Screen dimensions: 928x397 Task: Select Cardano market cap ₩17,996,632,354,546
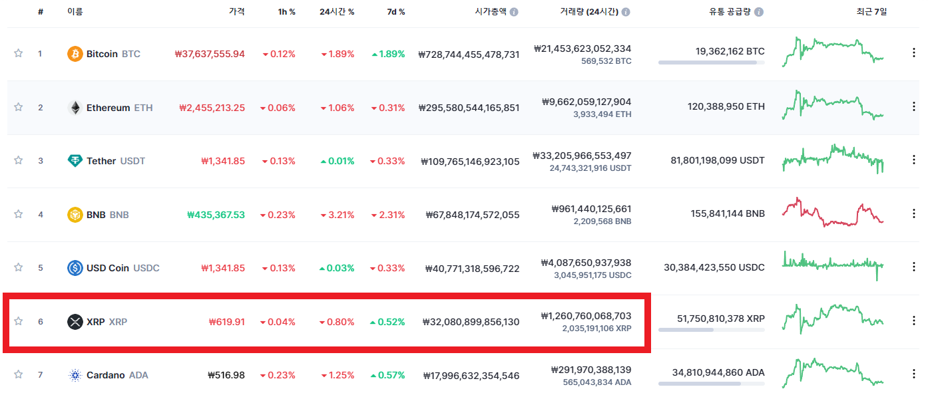(471, 375)
